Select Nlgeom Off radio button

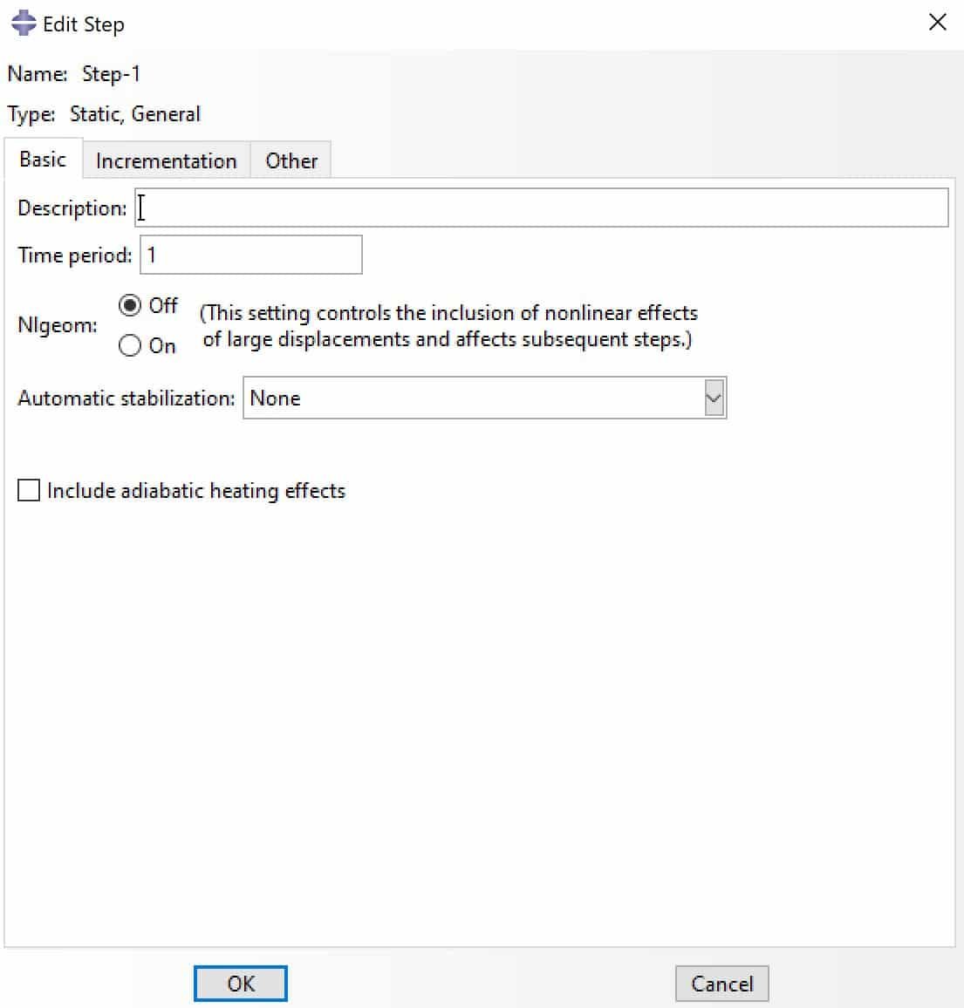tap(129, 305)
